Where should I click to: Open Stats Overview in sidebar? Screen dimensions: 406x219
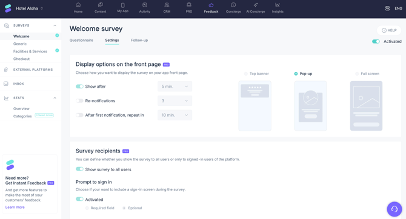(x=21, y=109)
